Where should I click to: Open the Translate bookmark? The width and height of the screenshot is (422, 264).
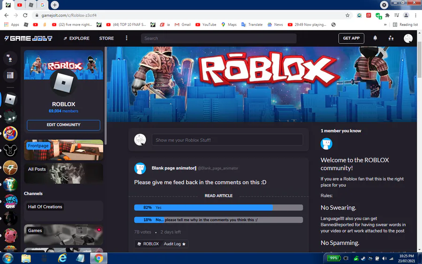click(252, 24)
